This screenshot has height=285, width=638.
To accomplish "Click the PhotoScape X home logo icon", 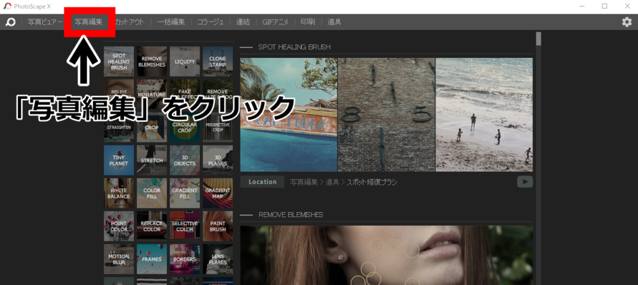I will click(11, 22).
